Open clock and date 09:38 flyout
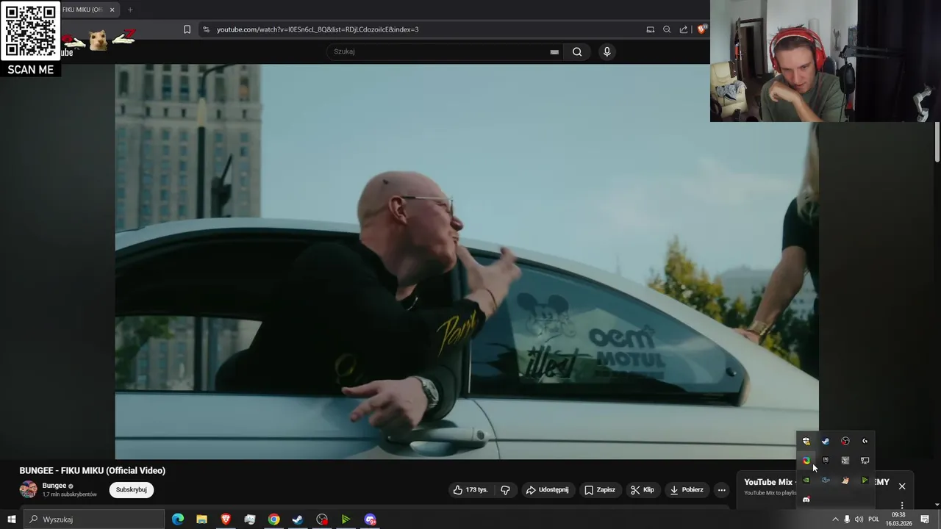Image resolution: width=941 pixels, height=529 pixels. pos(898,519)
